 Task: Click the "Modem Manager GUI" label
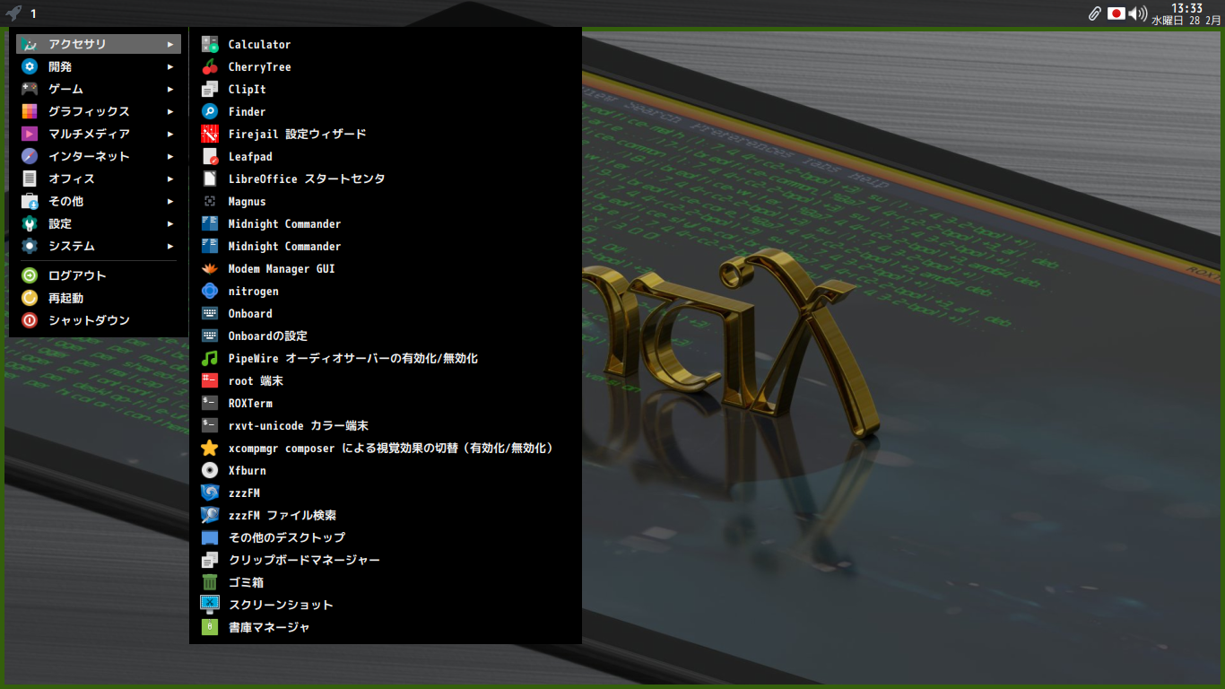pyautogui.click(x=282, y=268)
